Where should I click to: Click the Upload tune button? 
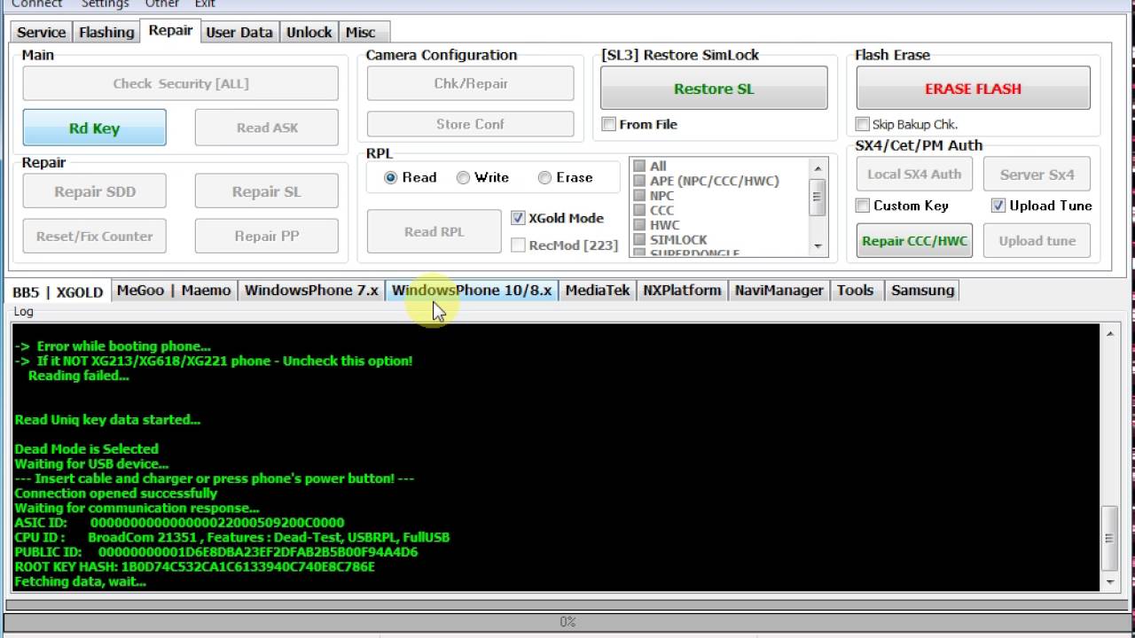[1037, 240]
